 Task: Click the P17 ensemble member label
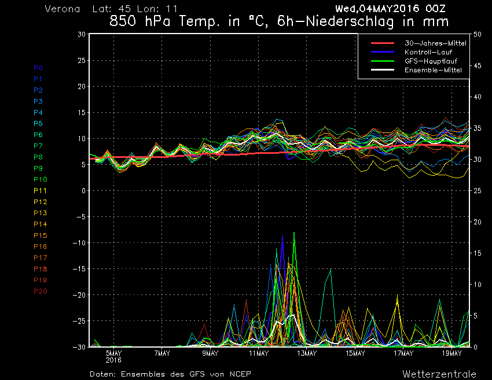click(40, 258)
